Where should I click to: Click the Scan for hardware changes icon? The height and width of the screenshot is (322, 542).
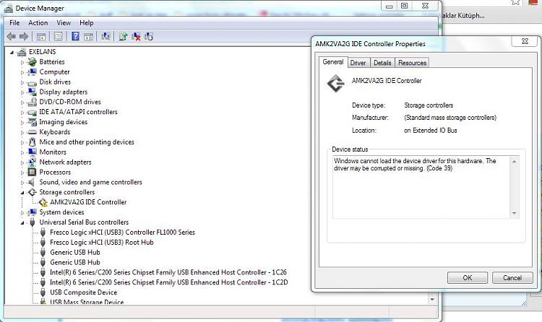(x=106, y=36)
